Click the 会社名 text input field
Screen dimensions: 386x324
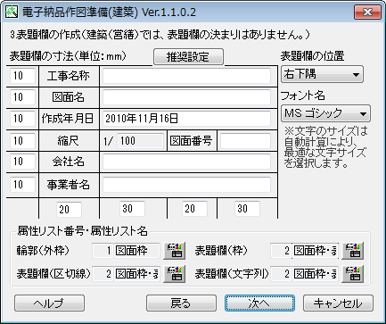pos(187,162)
